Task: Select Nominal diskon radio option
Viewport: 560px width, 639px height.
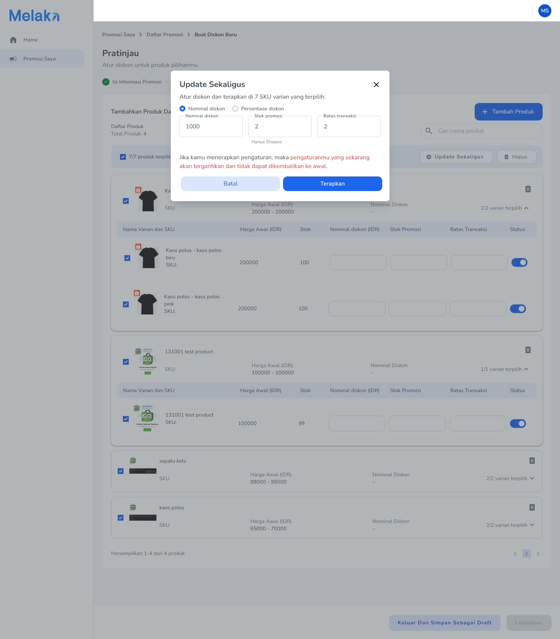Action: point(182,109)
